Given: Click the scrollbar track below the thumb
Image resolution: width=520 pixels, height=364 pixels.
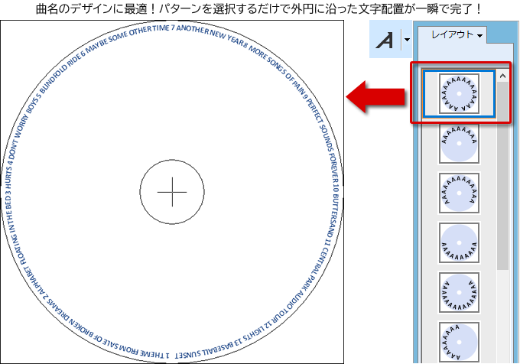Looking at the screenshot, I should (502, 314).
